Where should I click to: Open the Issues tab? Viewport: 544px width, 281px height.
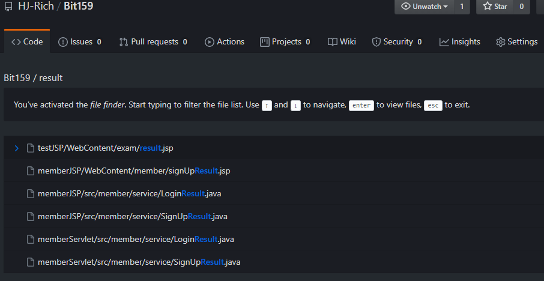(80, 41)
